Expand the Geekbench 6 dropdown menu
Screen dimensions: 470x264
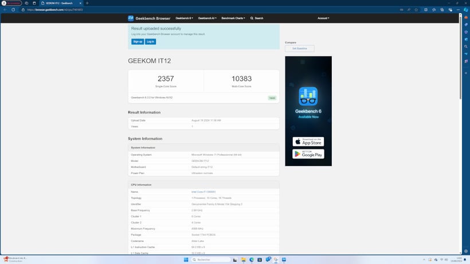click(184, 18)
